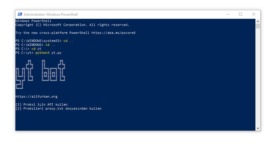This screenshot has width=276, height=144.
Task: Minimize the PowerShell window
Action: pyautogui.click(x=227, y=14)
